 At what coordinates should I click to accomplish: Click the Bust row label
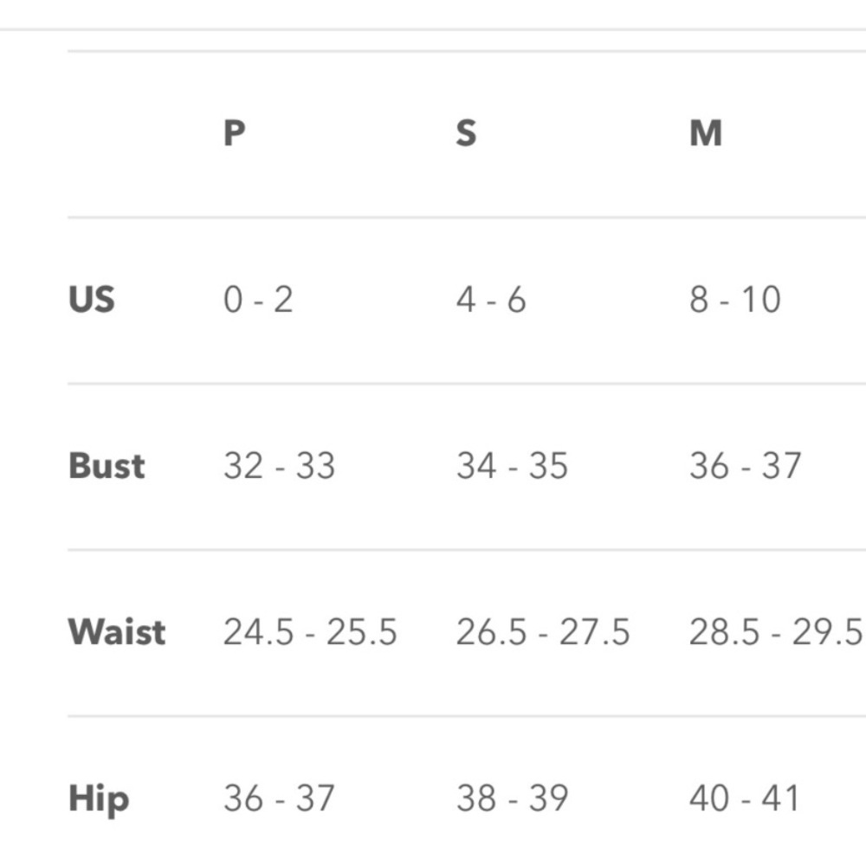pos(107,466)
